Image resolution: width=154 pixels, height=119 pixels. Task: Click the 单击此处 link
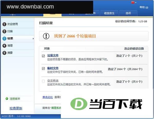(48, 97)
